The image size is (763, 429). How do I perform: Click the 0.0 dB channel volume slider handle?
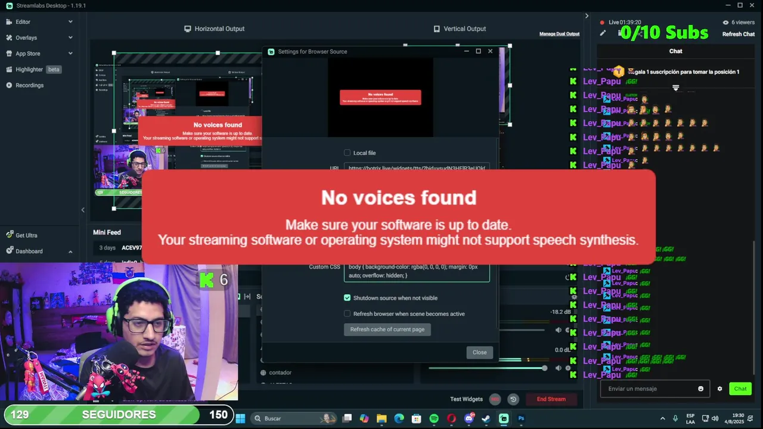[x=544, y=368]
